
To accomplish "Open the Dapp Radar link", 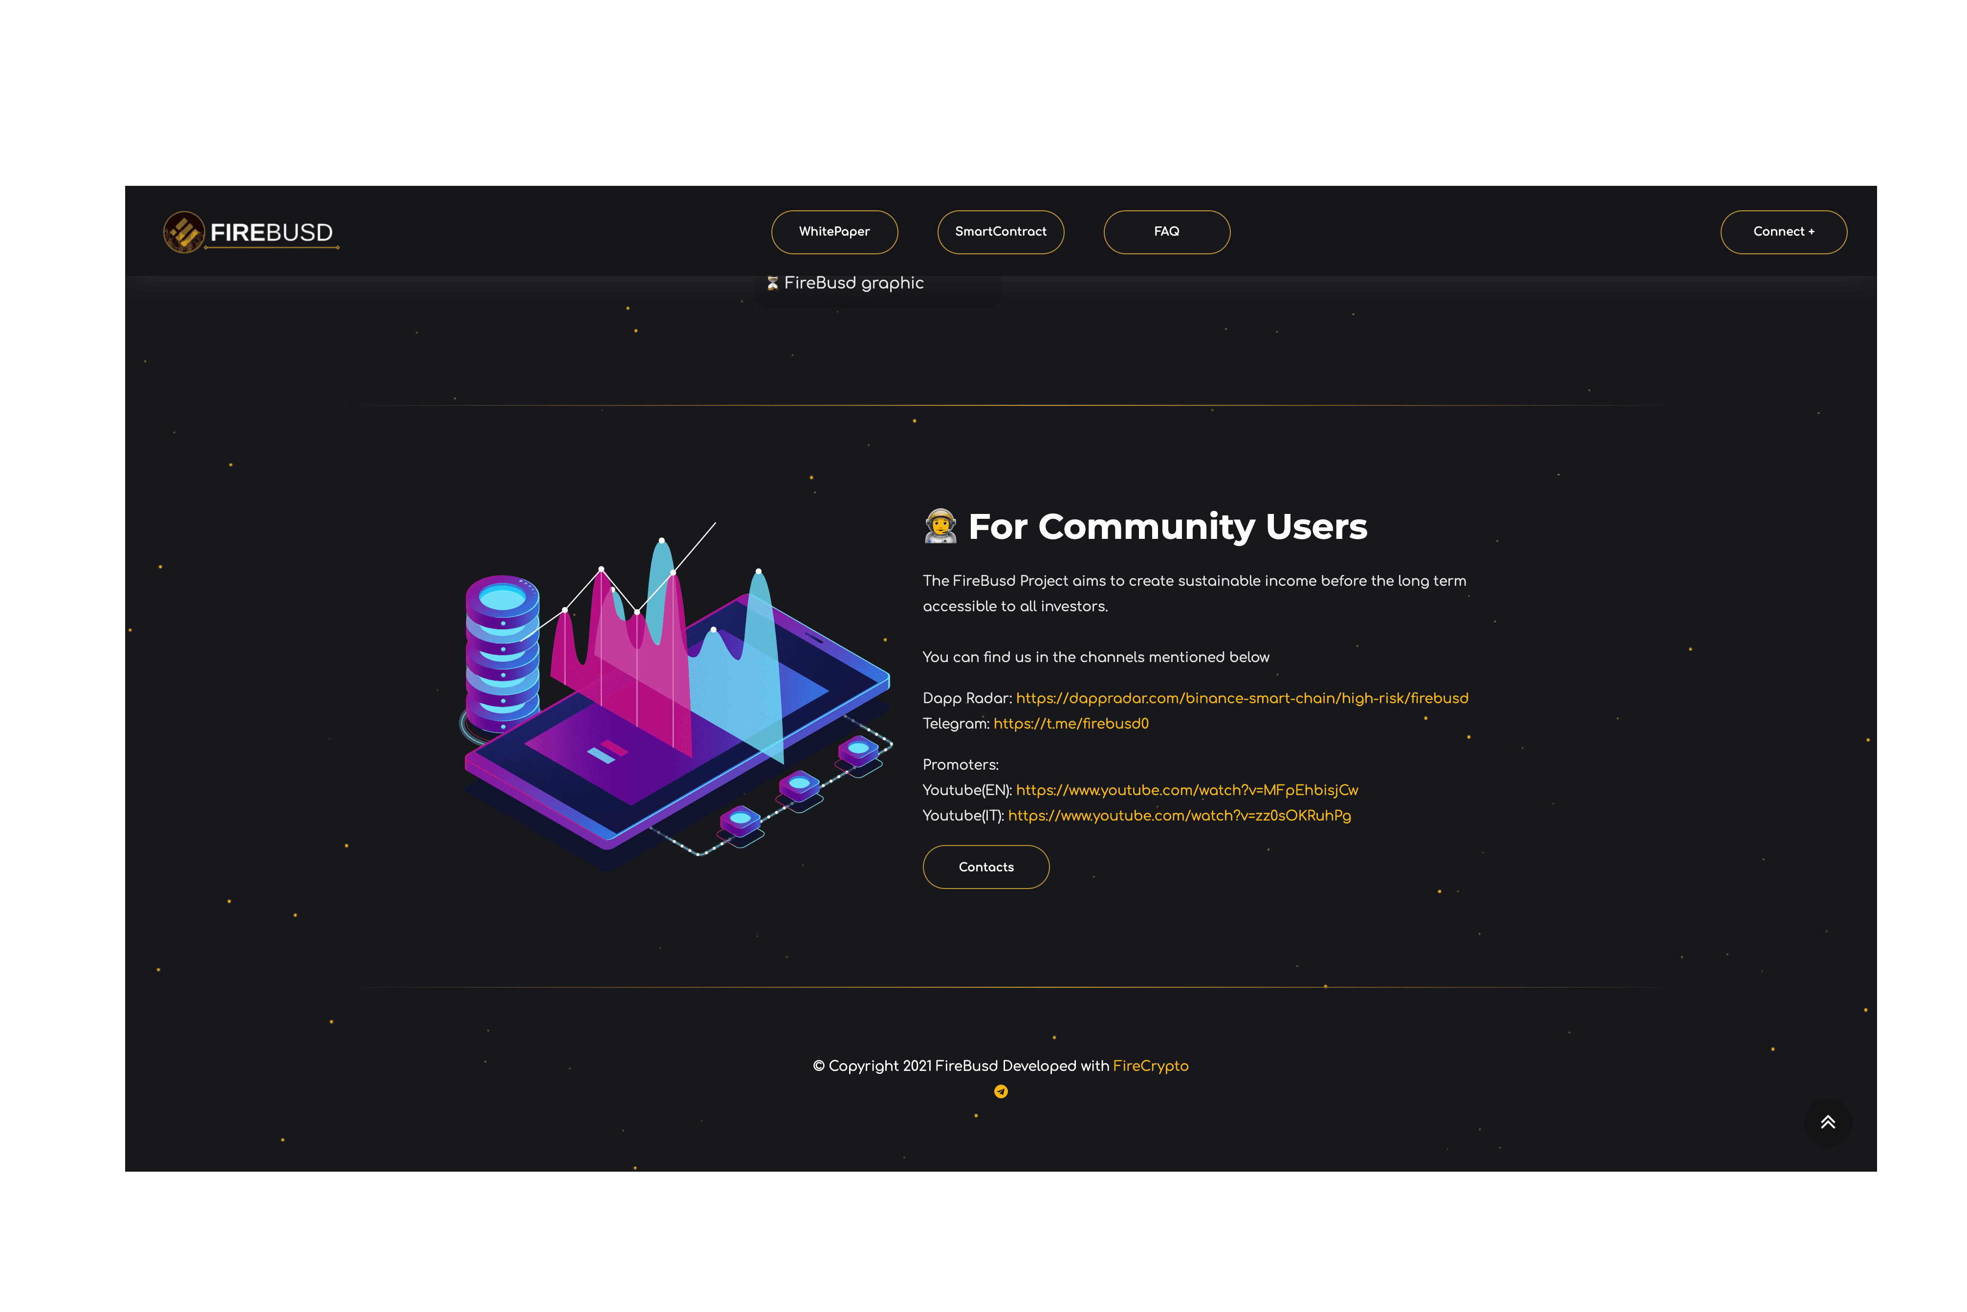I will tap(1243, 698).
